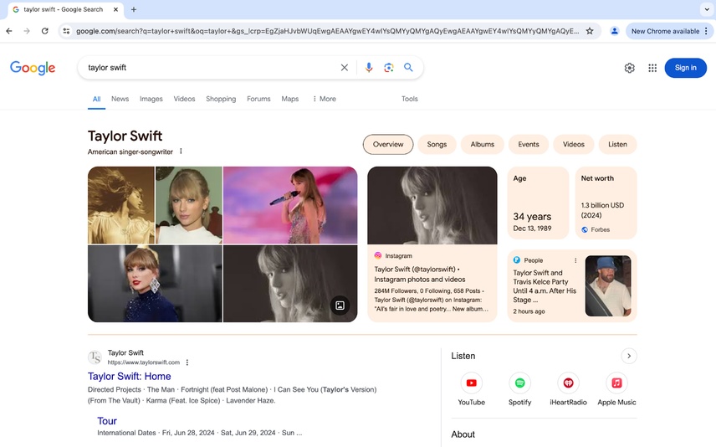Viewport: 716px width, 447px height.
Task: Click the TS site favicon
Action: pyautogui.click(x=95, y=357)
